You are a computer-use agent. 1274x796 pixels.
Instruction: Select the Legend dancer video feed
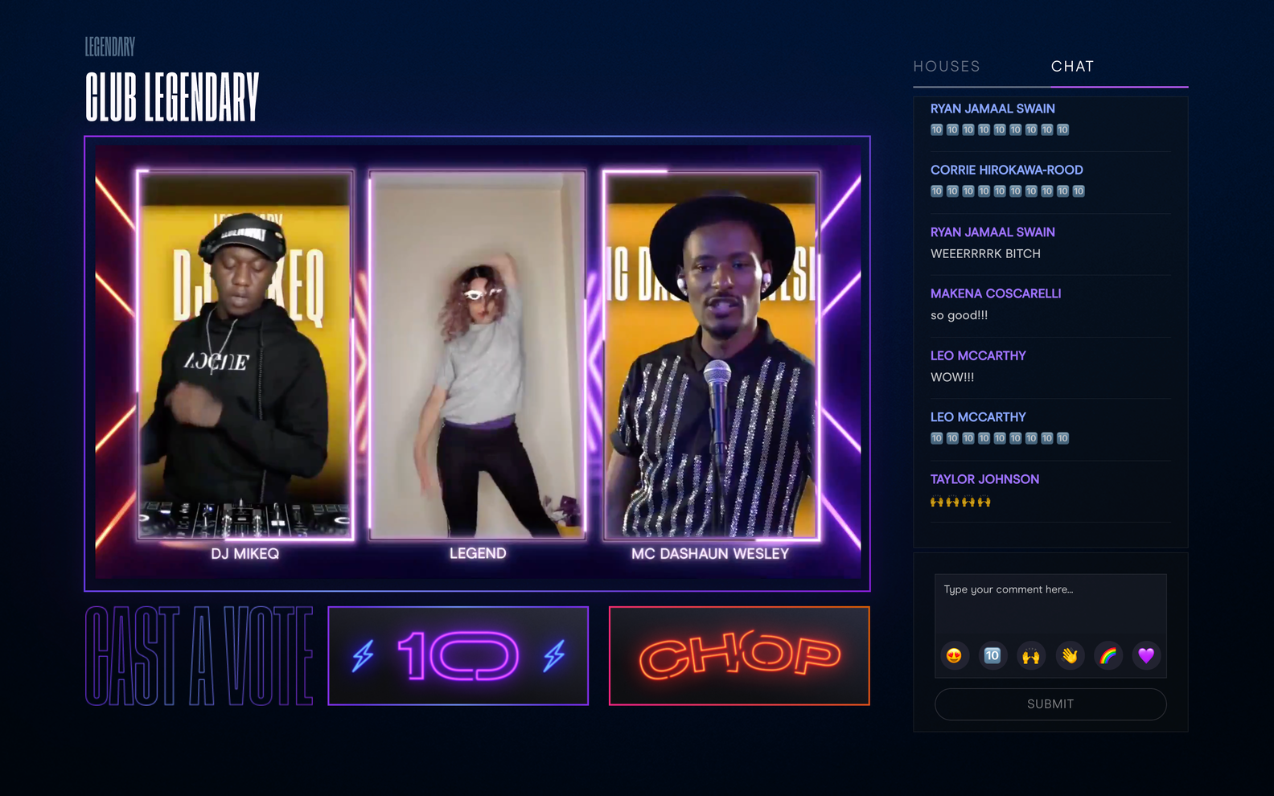(478, 354)
